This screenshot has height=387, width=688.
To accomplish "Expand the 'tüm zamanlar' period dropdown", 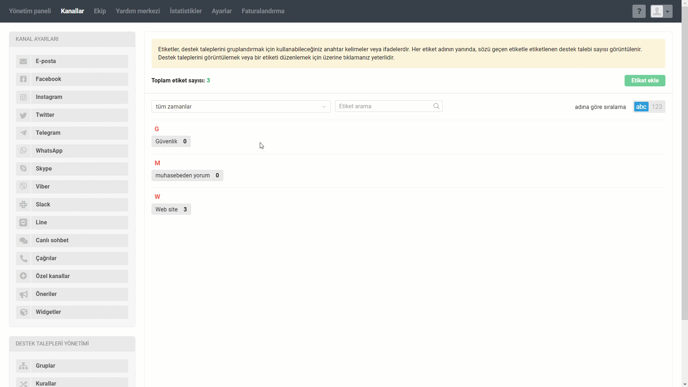I will pyautogui.click(x=241, y=106).
